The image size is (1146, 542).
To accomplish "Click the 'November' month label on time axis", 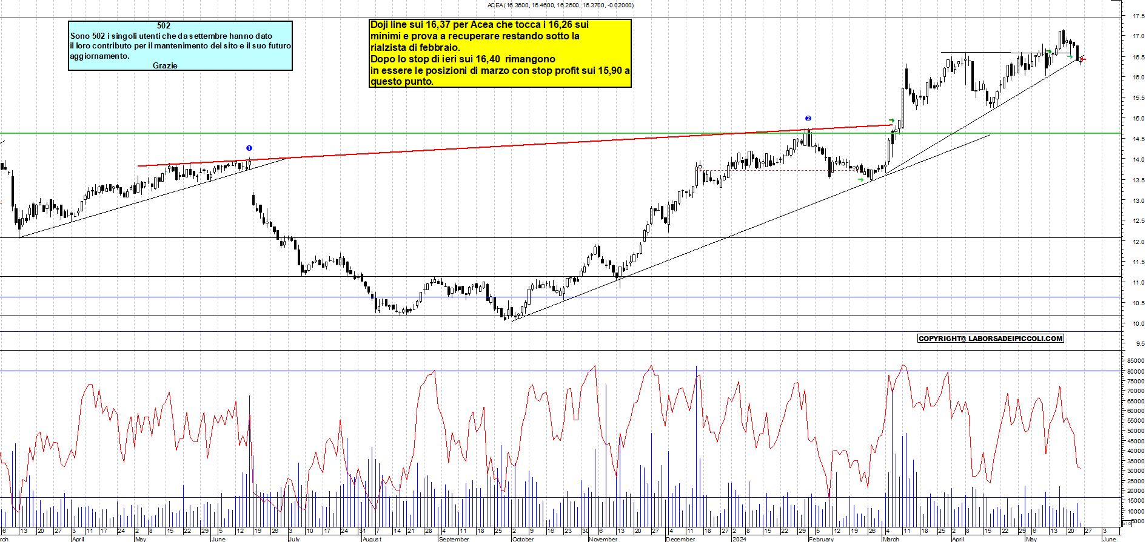I will pyautogui.click(x=603, y=539).
